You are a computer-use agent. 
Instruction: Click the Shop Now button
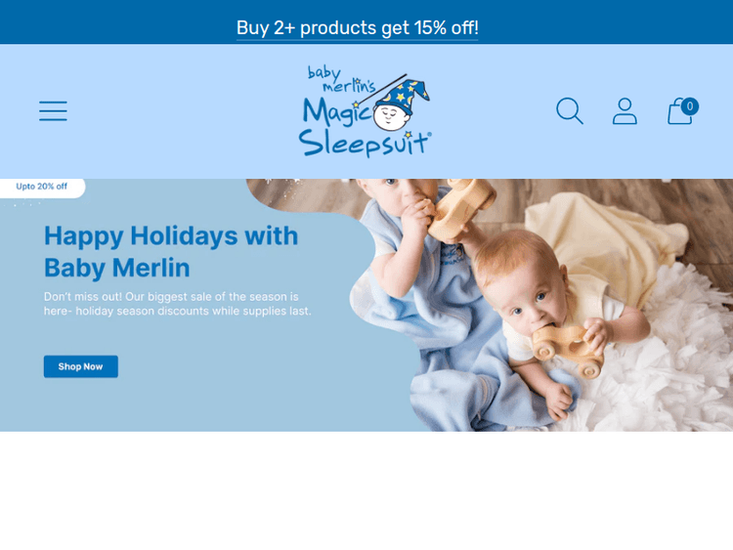pos(81,366)
